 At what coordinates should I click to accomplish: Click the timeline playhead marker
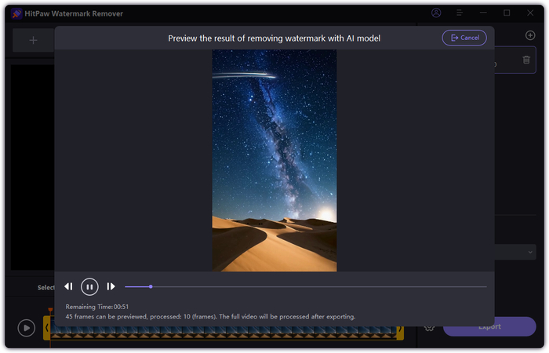[50, 310]
